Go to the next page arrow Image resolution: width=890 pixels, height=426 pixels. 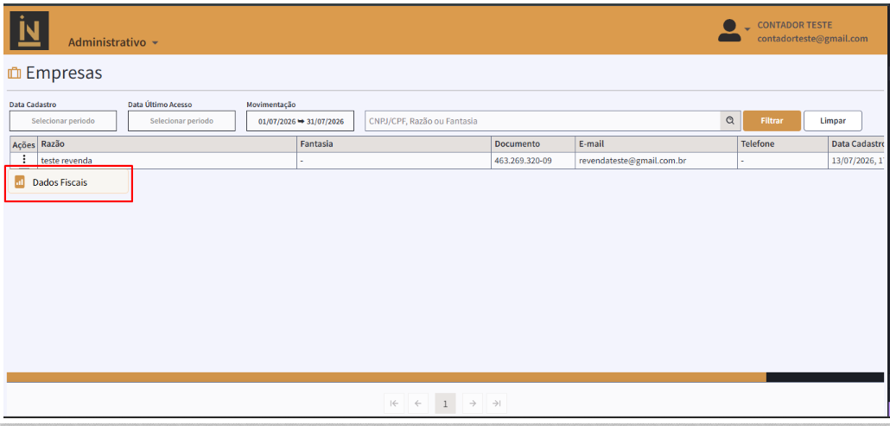(x=473, y=404)
